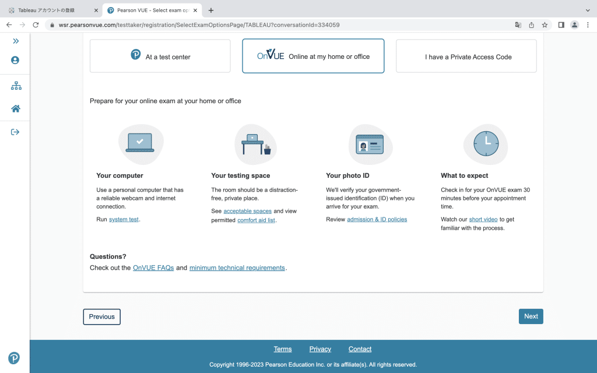Open the OnVUE FAQs link
The image size is (597, 373).
tap(153, 268)
